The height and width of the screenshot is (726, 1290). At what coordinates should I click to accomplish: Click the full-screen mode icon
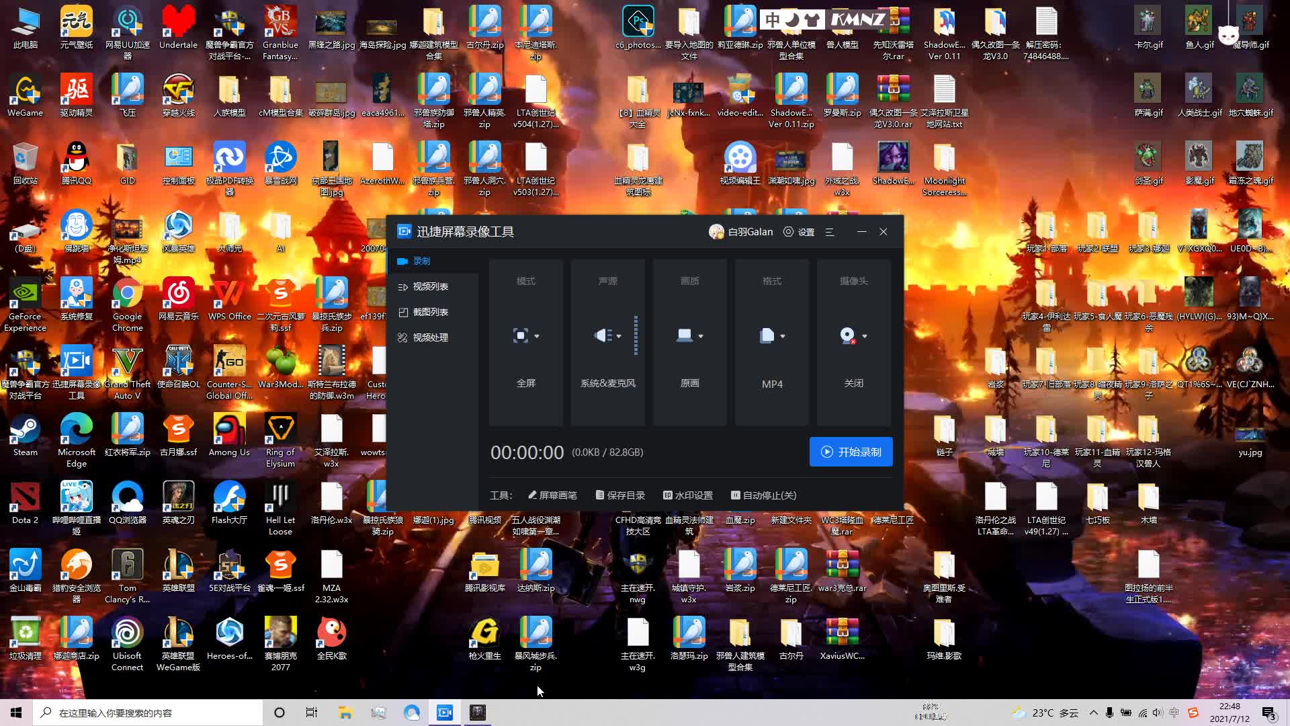[x=520, y=335]
